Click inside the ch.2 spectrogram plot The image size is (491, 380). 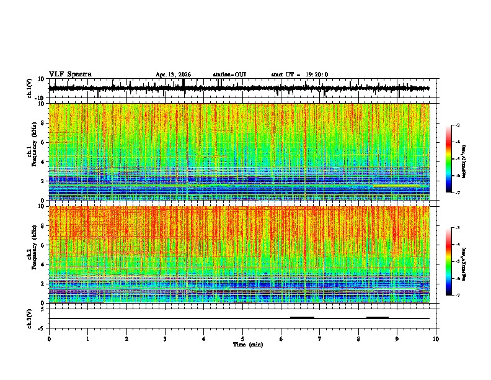tap(239, 255)
